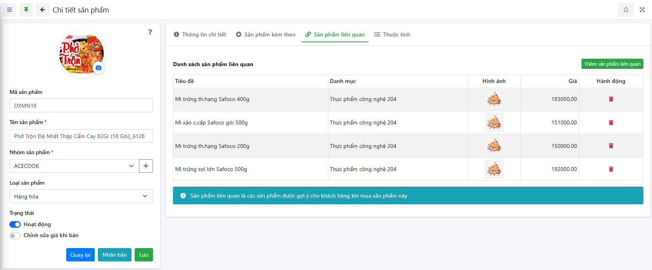
Task: Add new product group with plus button
Action: (x=146, y=166)
